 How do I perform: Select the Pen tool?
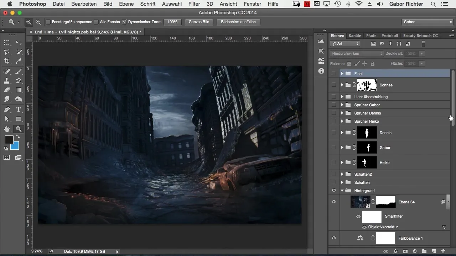point(7,110)
